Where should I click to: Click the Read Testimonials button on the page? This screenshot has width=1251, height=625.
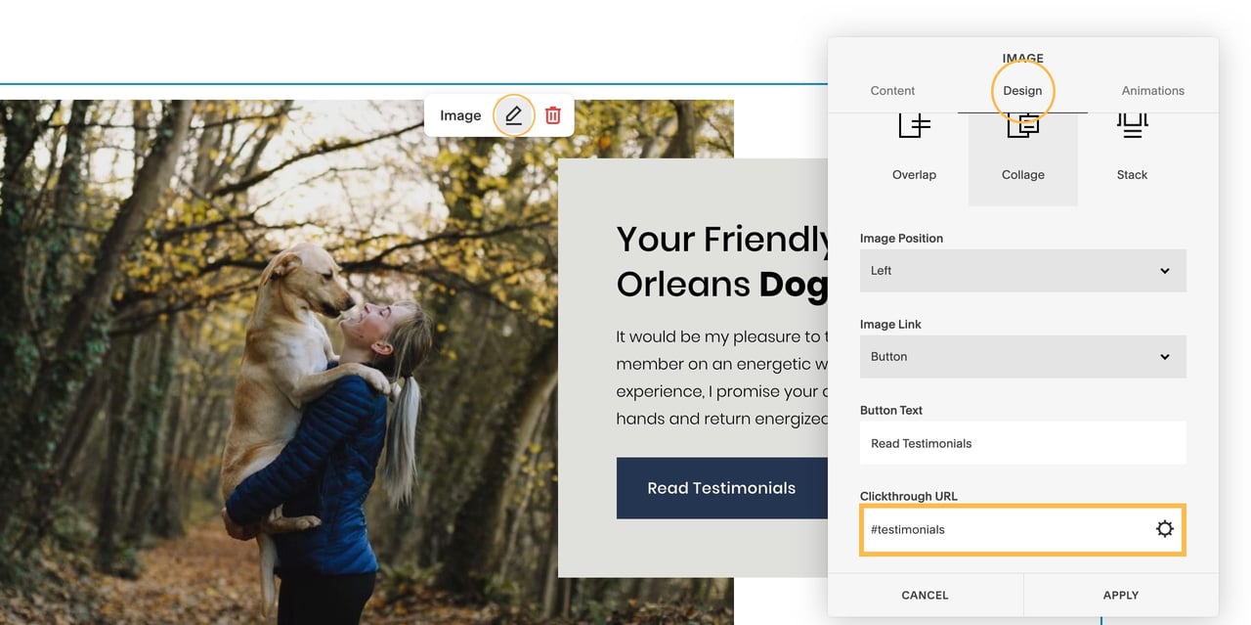tap(720, 487)
